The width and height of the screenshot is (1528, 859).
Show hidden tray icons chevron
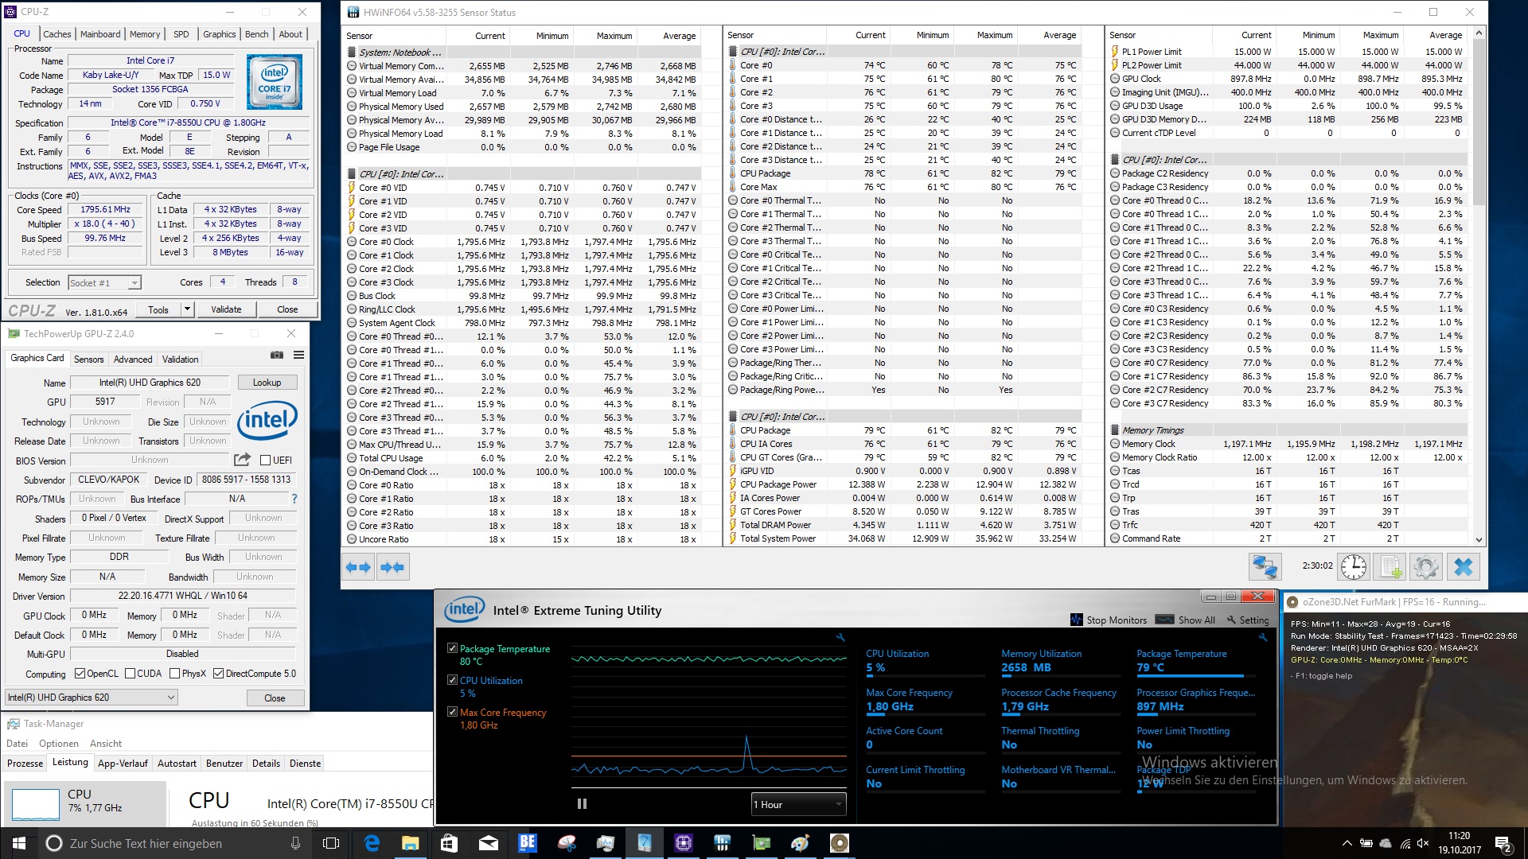tap(1347, 843)
